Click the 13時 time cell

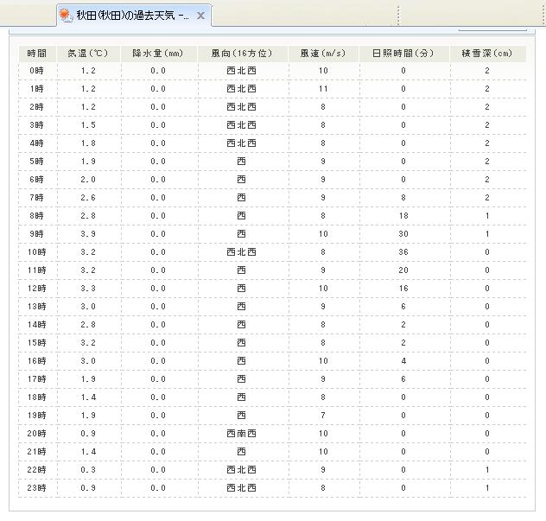[x=36, y=307]
